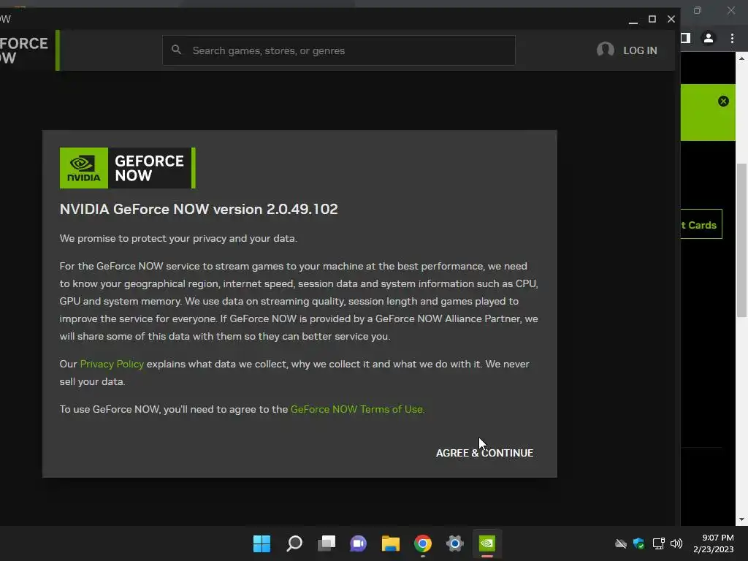
Task: Open Task View on taskbar
Action: [x=327, y=543]
